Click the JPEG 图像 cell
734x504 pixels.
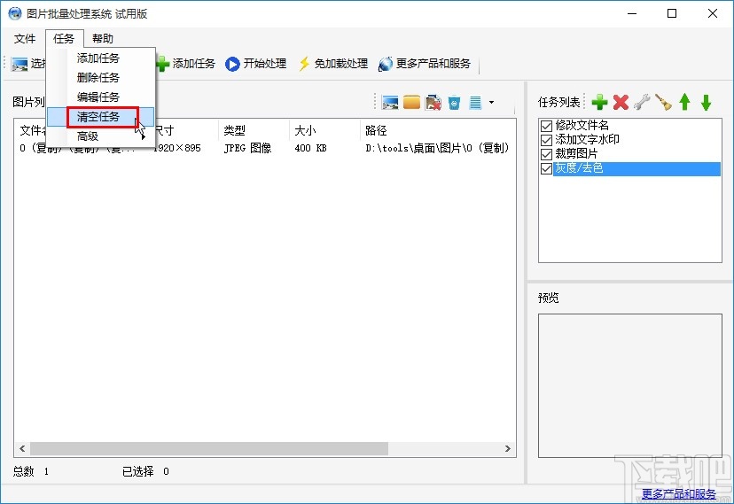pos(247,148)
